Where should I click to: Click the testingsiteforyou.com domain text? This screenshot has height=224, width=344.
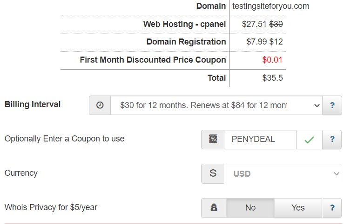click(271, 6)
